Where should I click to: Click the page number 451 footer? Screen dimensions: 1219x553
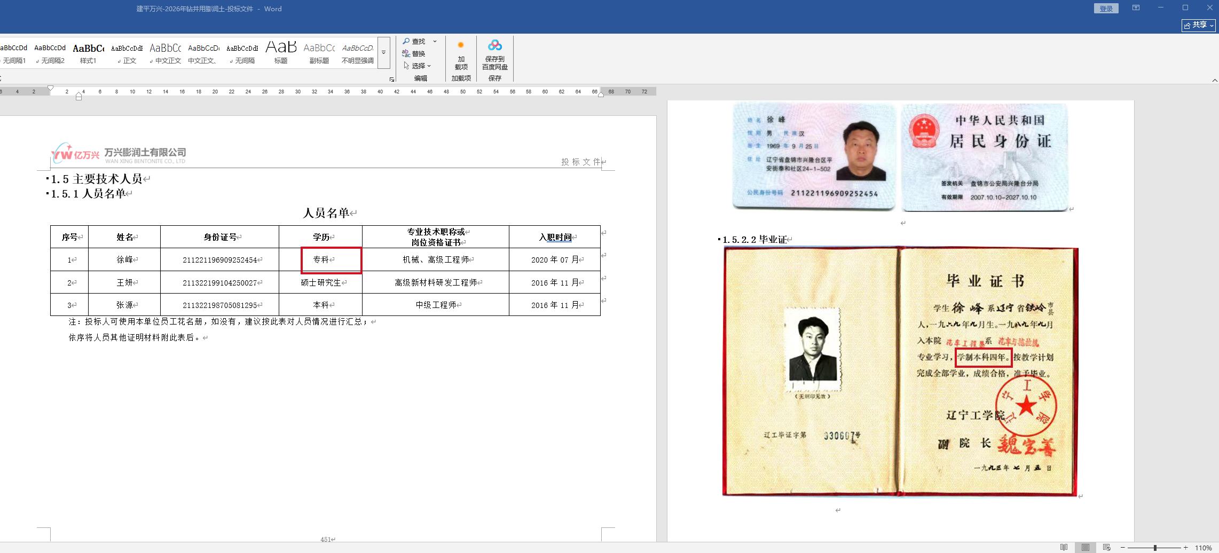(326, 540)
